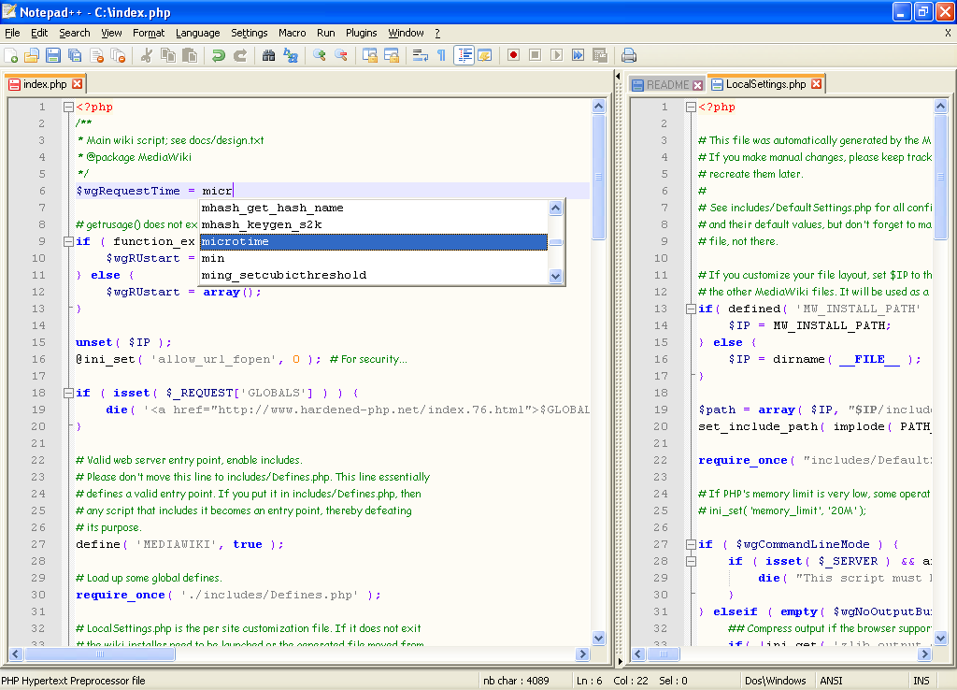Open the Macro menu
The image size is (957, 690).
pyautogui.click(x=292, y=32)
